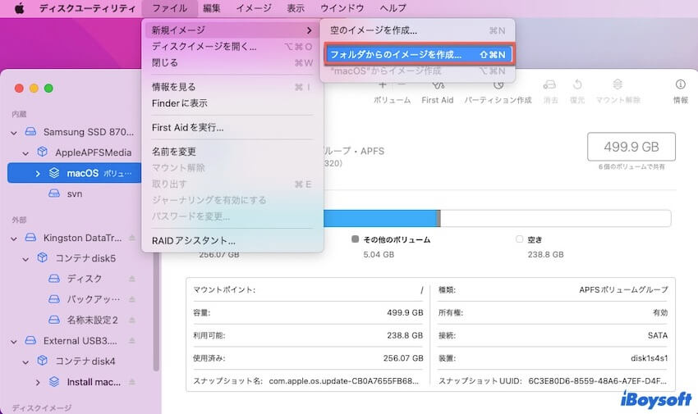Choose 閉じる from the ファイル menu

pos(232,62)
